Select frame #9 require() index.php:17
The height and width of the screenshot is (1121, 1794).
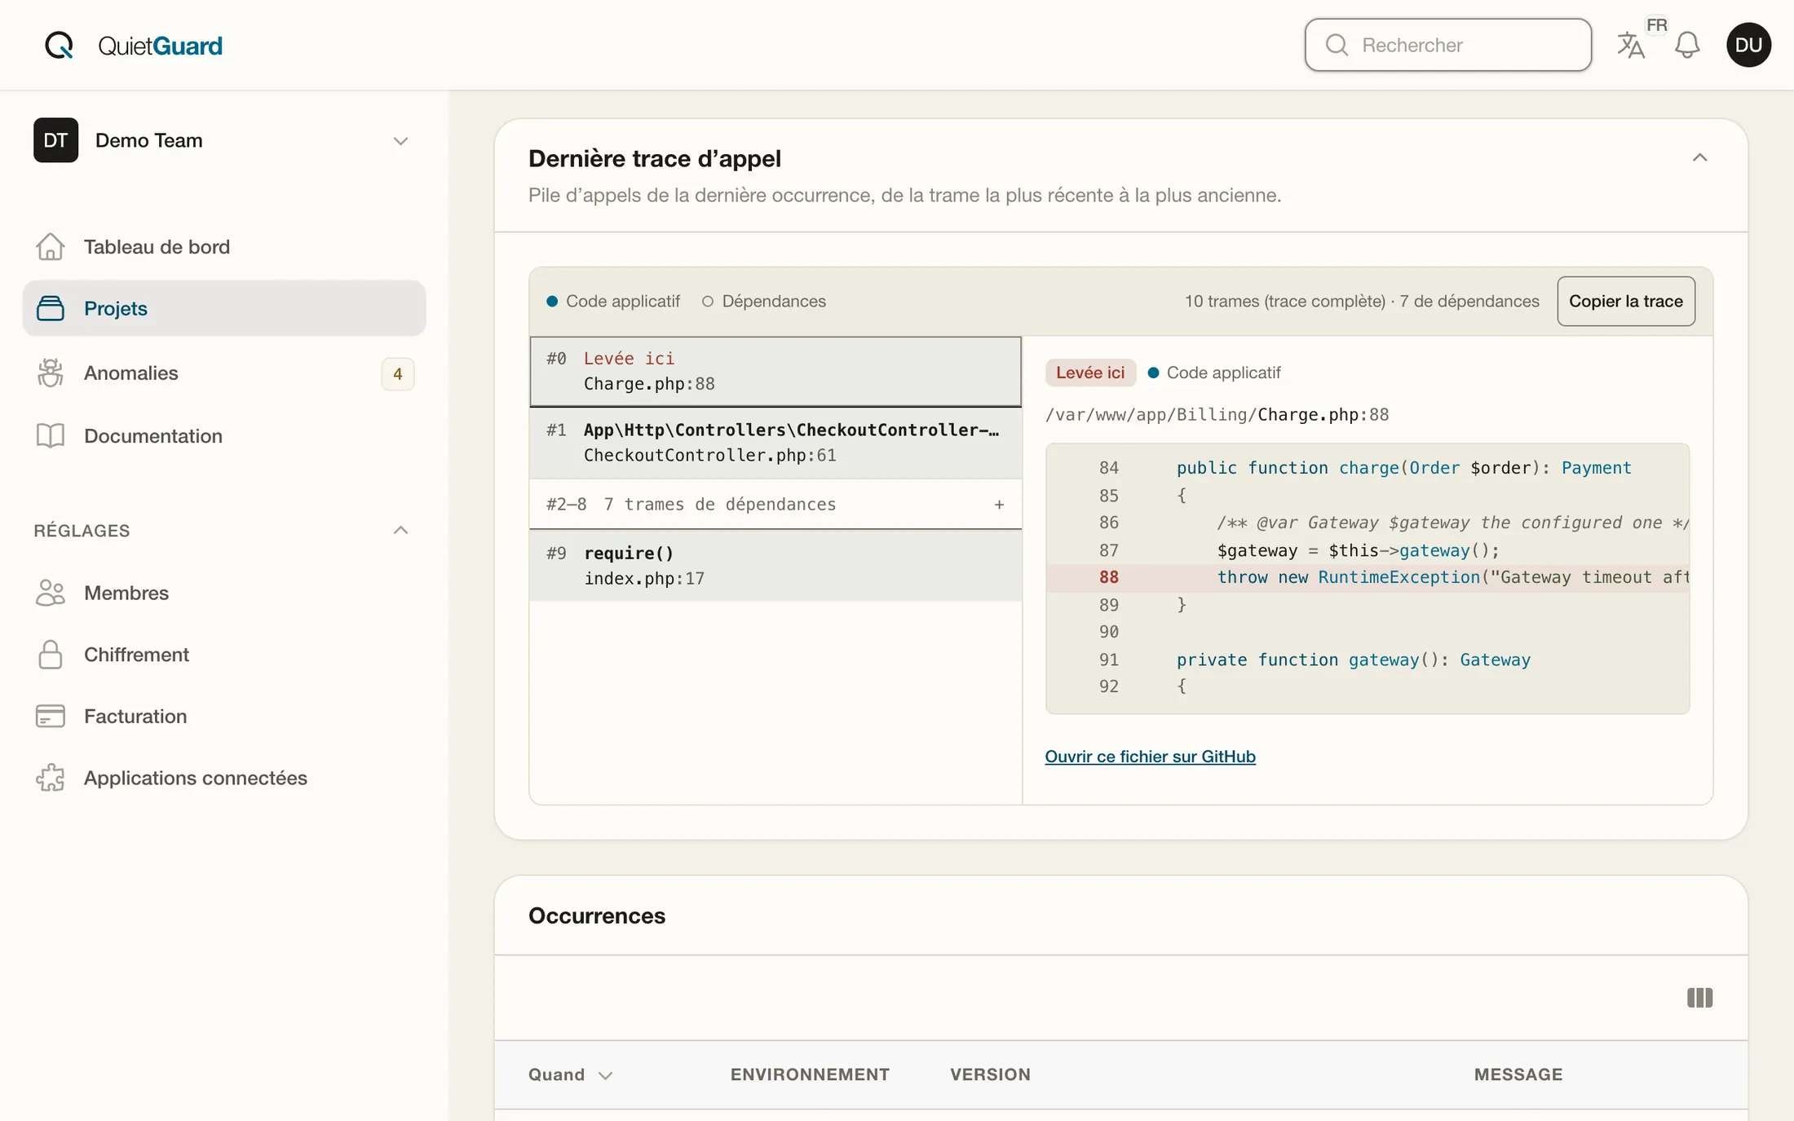click(775, 566)
